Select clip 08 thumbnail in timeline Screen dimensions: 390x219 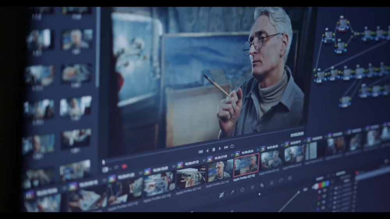219,171
